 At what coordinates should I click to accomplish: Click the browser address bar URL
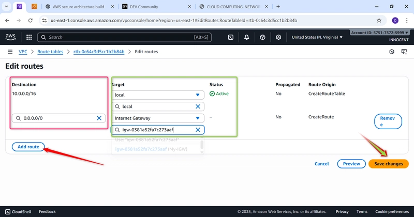(174, 20)
